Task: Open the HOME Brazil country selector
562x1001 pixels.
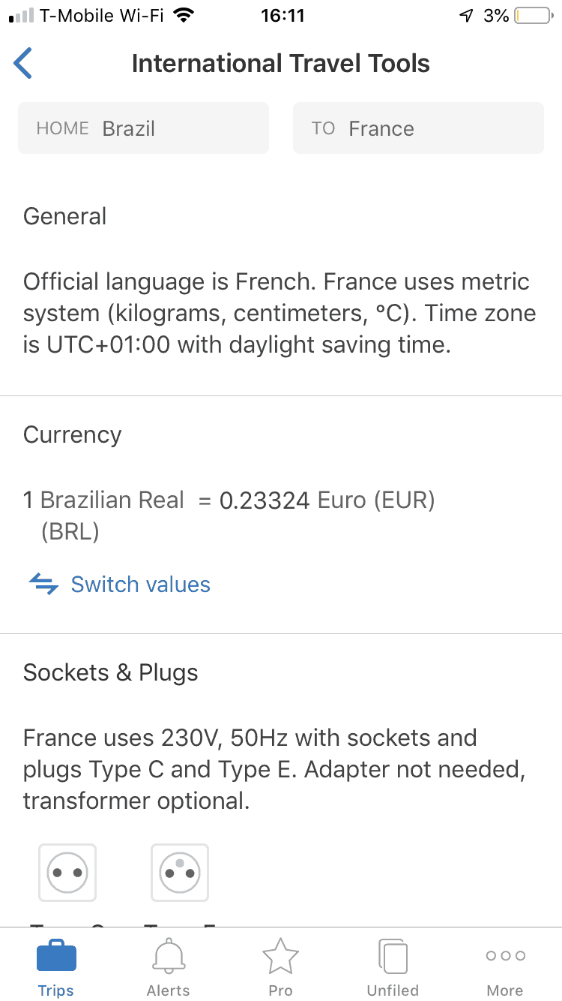Action: click(x=143, y=128)
